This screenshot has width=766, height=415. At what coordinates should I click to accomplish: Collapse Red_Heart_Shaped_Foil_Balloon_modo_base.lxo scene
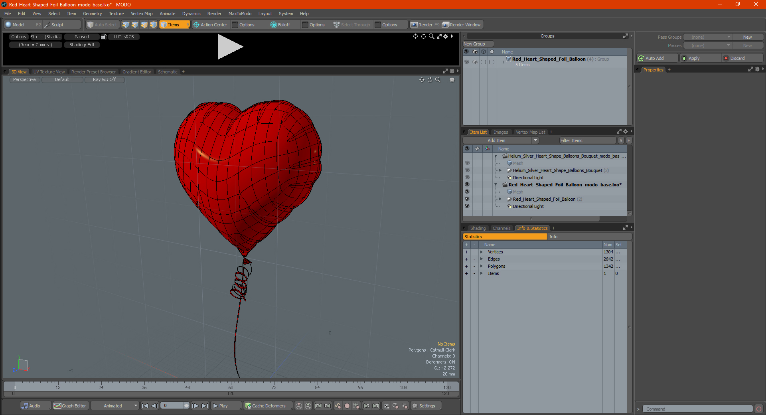[496, 185]
